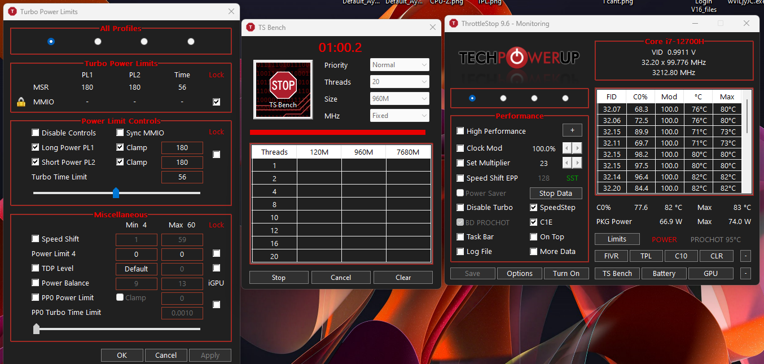Click the Battery button
Viewport: 764px width, 364px height.
click(x=664, y=274)
